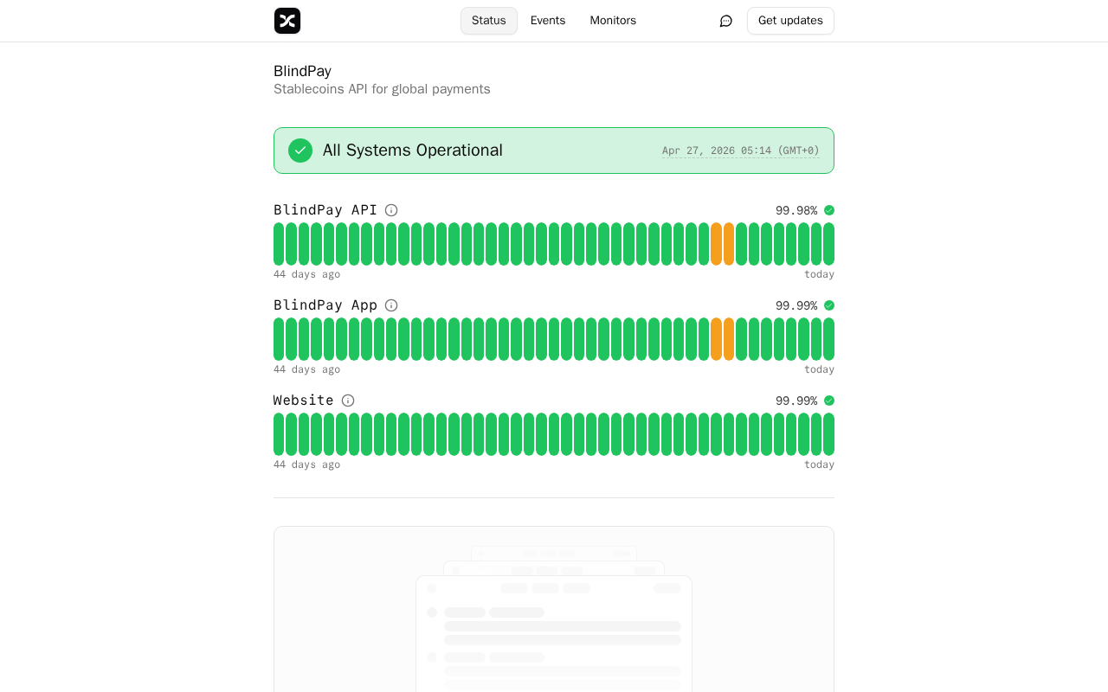Go to the Monitors tab
This screenshot has width=1108, height=692.
[x=613, y=21]
